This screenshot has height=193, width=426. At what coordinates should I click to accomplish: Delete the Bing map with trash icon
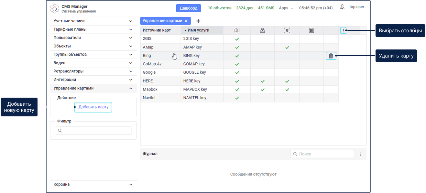pos(331,56)
